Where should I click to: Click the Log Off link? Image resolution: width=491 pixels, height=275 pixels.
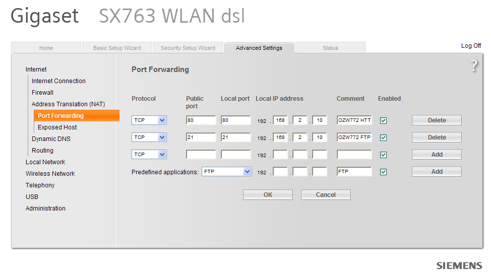coord(471,46)
